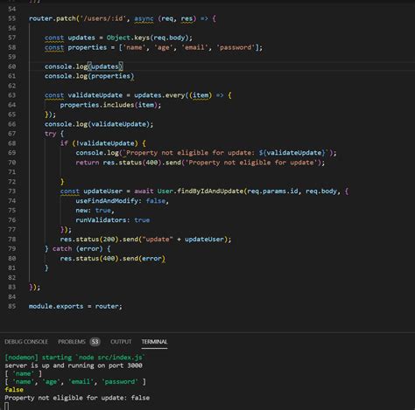Click 'console.log(validateUpdate)' on line 66
Image resolution: width=415 pixels, height=410 pixels.
coord(97,124)
